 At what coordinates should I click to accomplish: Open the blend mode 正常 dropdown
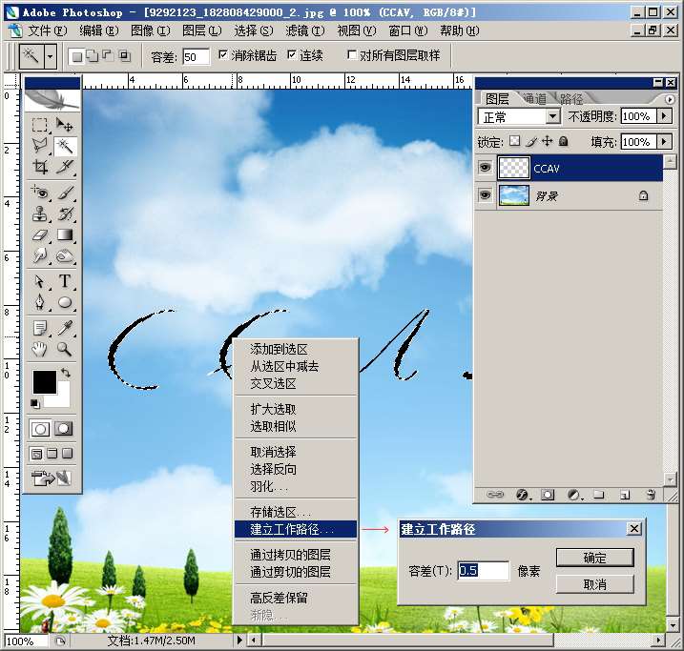552,117
